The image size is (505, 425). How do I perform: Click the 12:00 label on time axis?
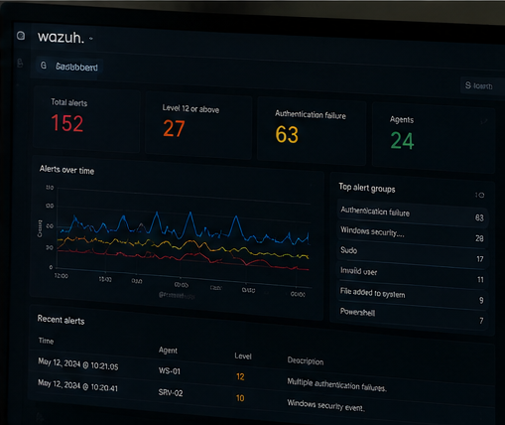click(62, 276)
